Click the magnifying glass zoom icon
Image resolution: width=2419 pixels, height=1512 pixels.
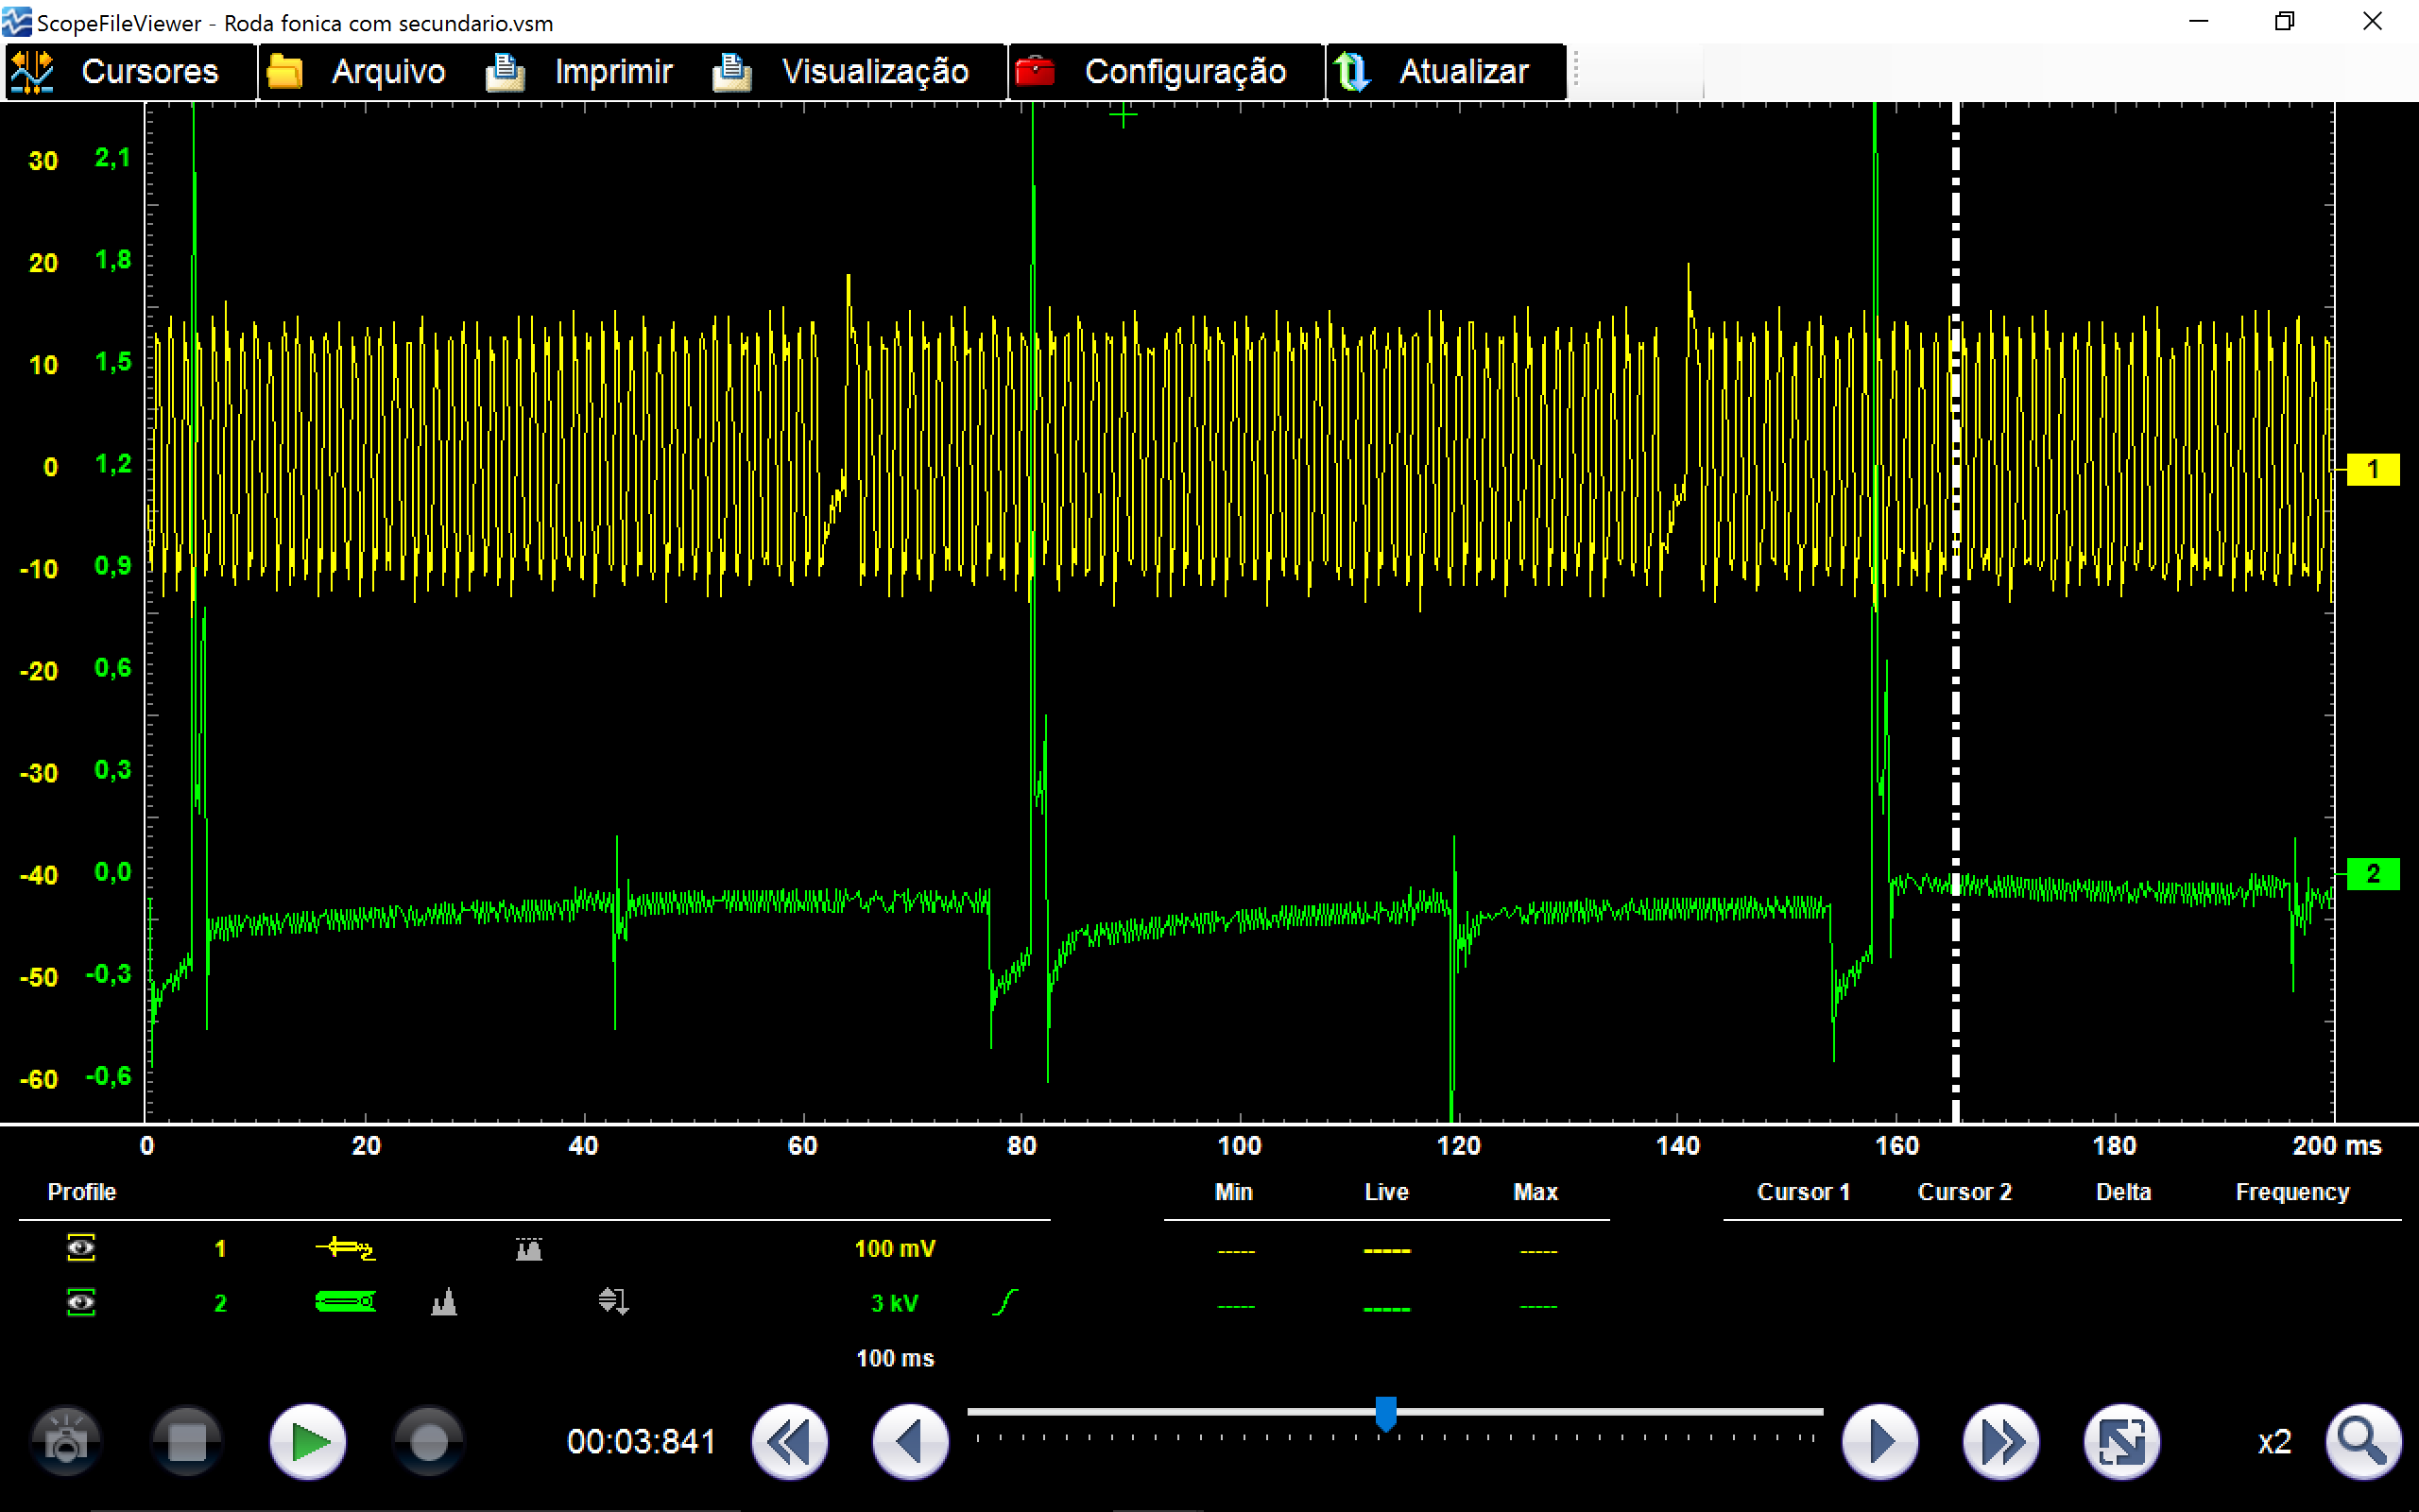coord(2363,1441)
